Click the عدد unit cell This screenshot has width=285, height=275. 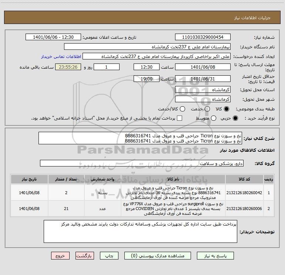pos(103,209)
